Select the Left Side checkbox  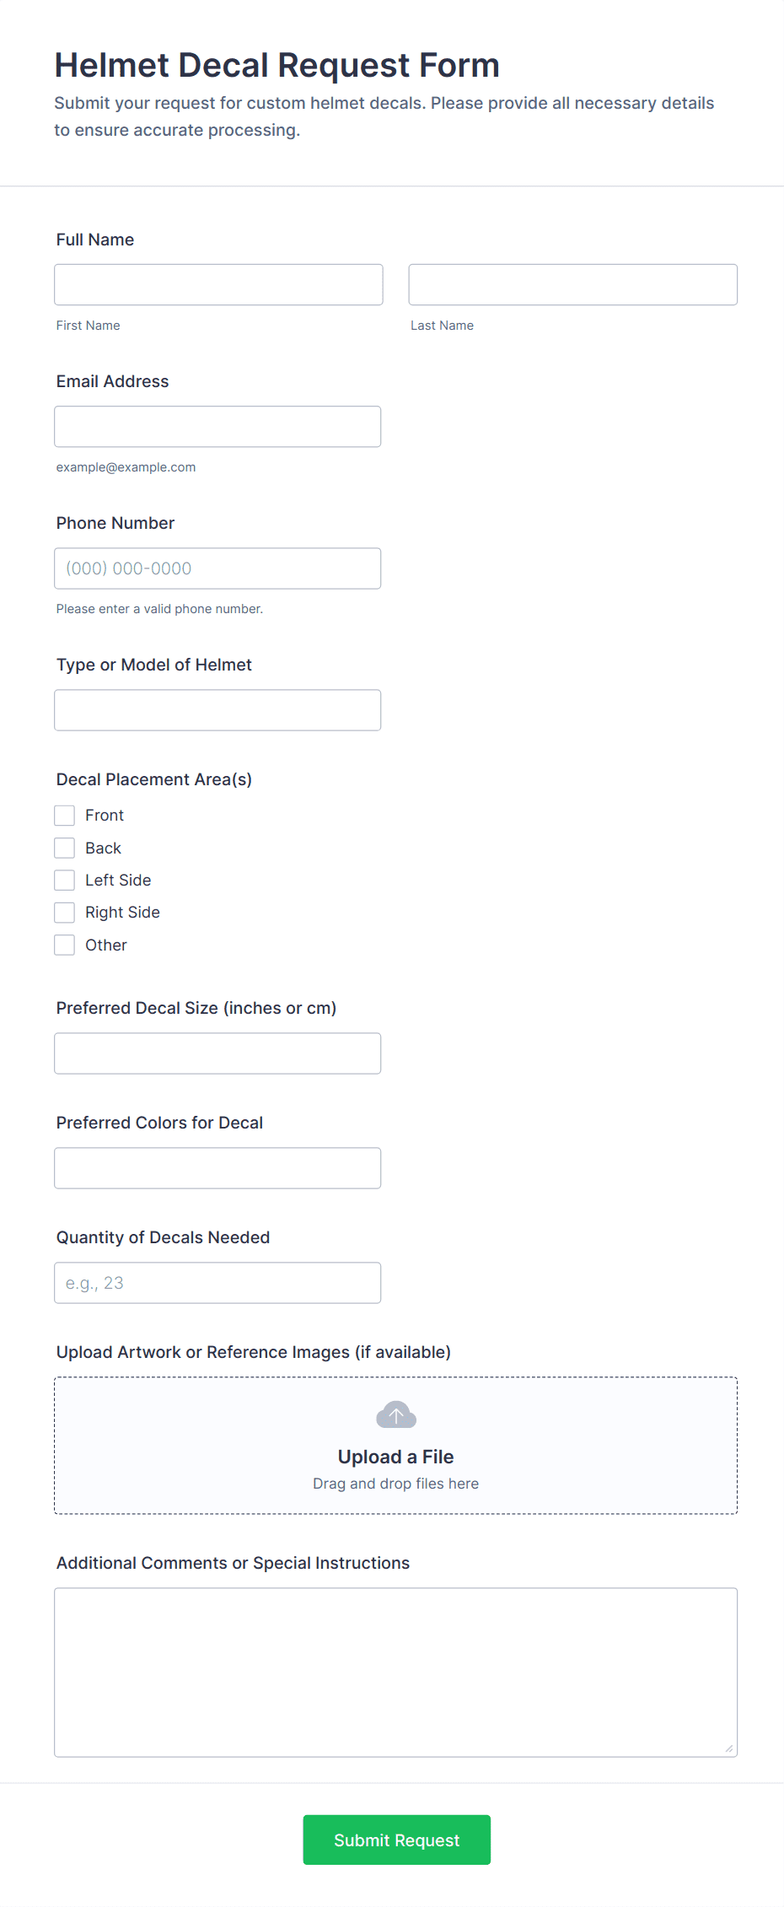(x=64, y=880)
